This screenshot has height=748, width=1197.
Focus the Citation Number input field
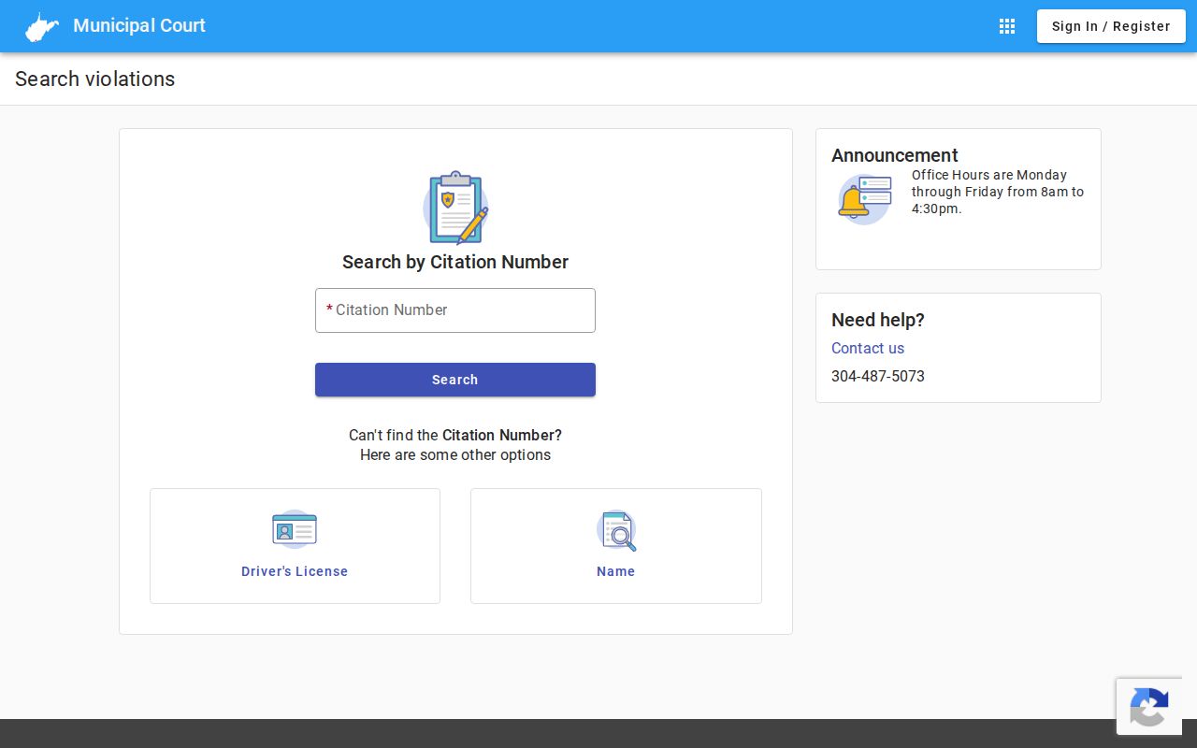[x=455, y=310]
